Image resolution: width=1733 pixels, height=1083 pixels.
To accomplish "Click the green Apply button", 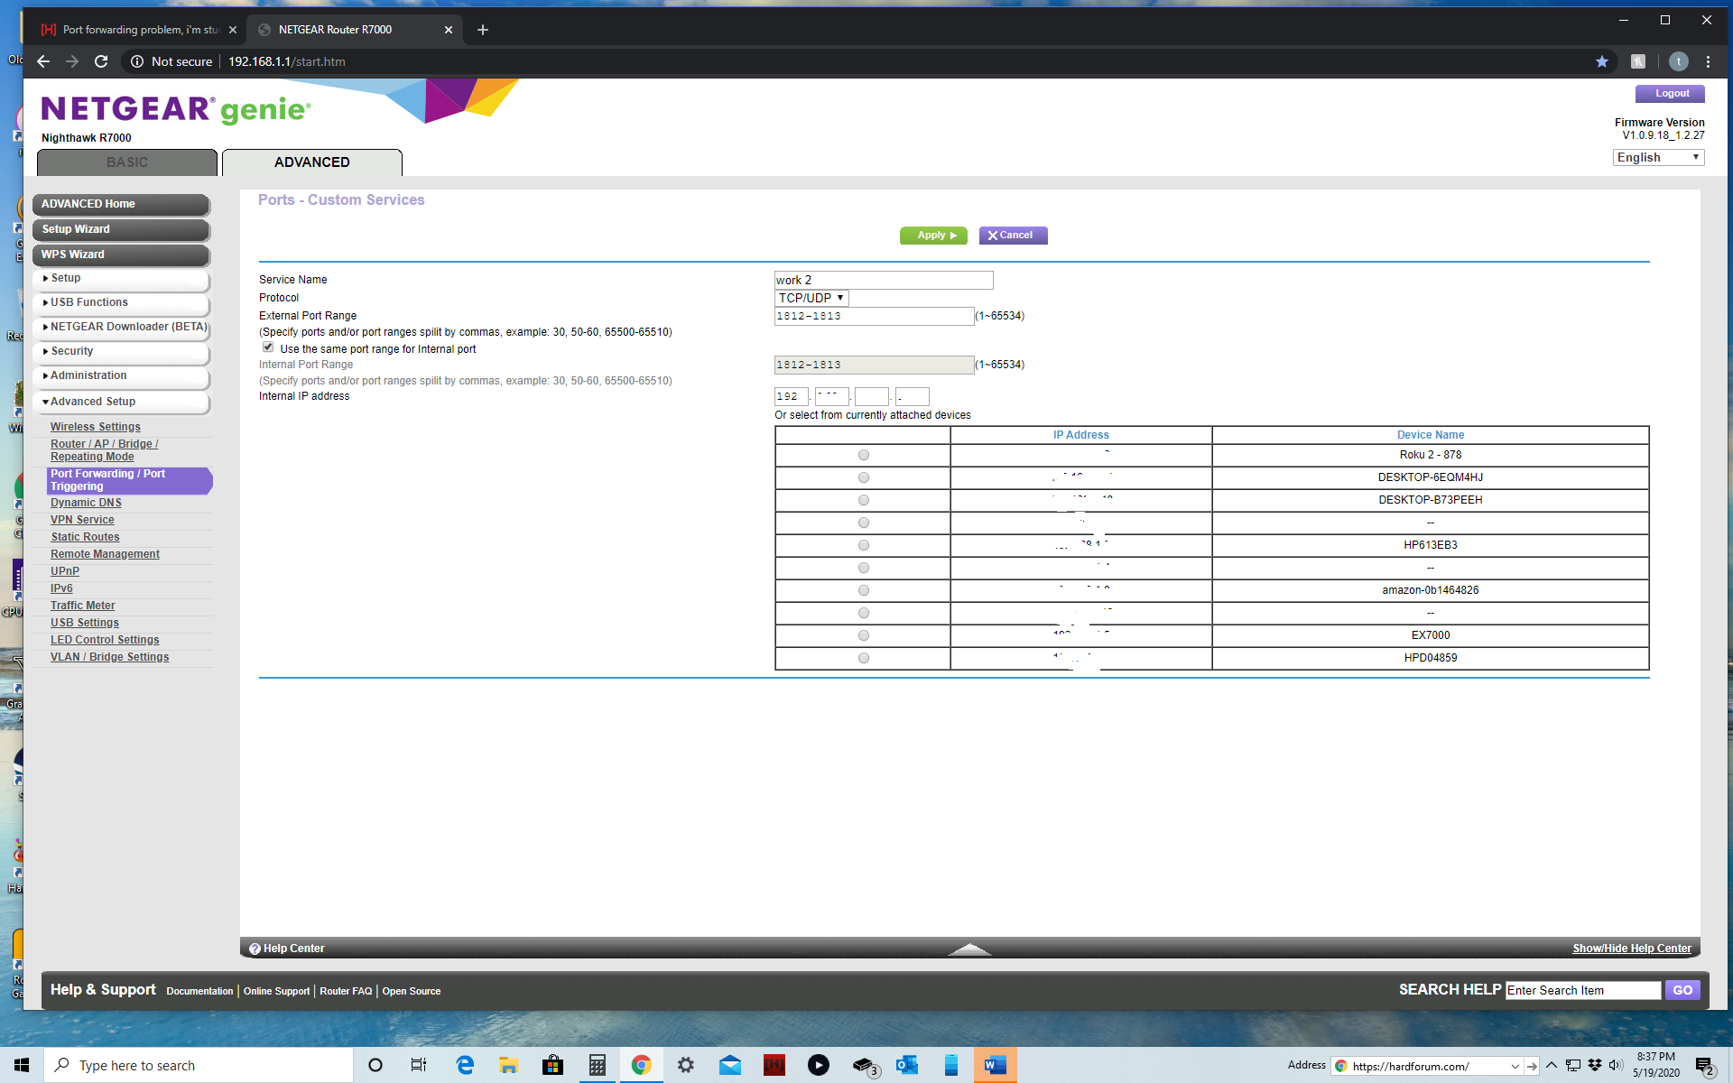I will pyautogui.click(x=933, y=236).
